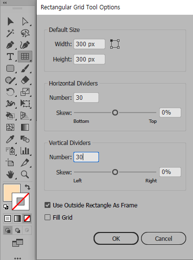This screenshot has width=193, height=260.
Task: Adjust the Vertical Dividers Skew slider handle
Action: (x=115, y=172)
